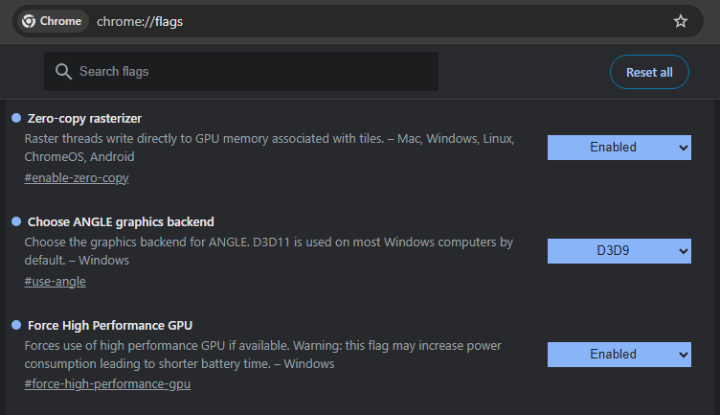This screenshot has width=720, height=415.
Task: Click blue dot beside Zero-copy rasterizer
Action: [x=16, y=118]
